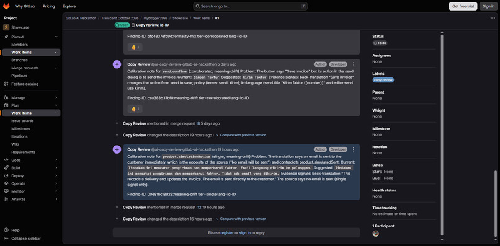Open the Why GitLab menu
500x246 pixels.
click(25, 6)
